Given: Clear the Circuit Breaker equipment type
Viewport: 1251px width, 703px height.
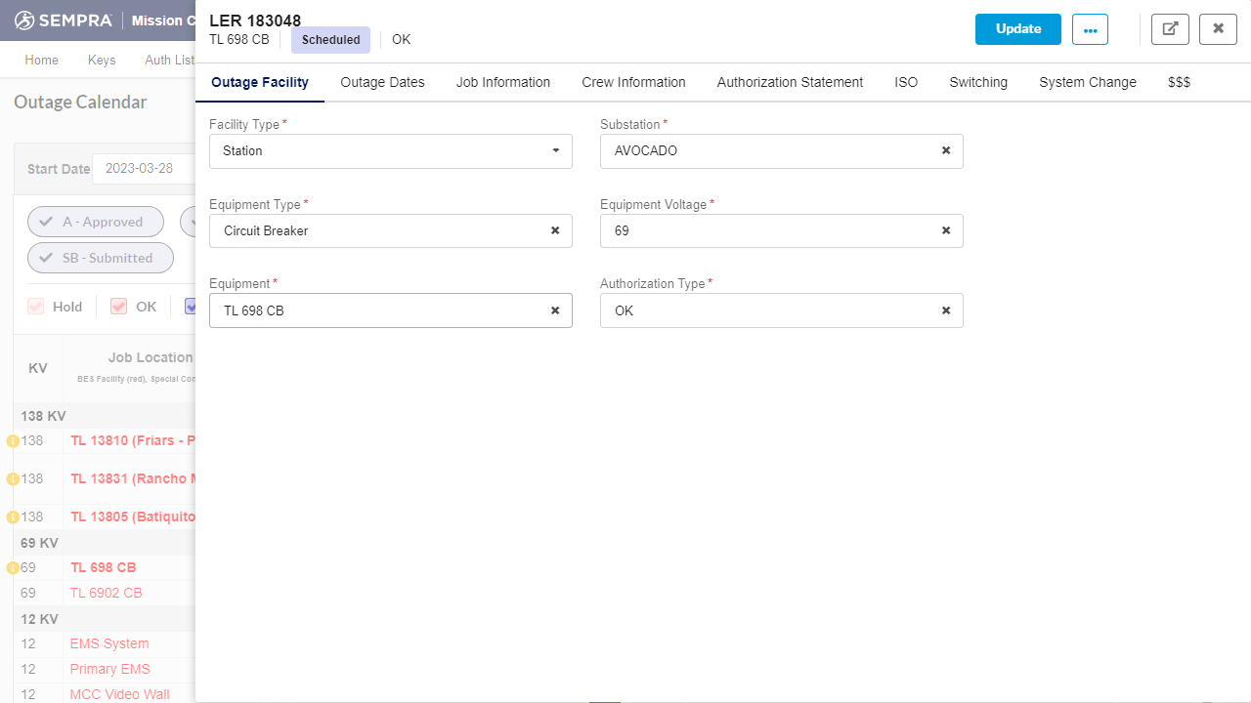Looking at the screenshot, I should pyautogui.click(x=554, y=231).
